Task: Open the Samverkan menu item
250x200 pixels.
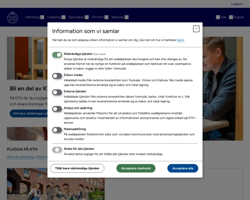Action: 76,17
